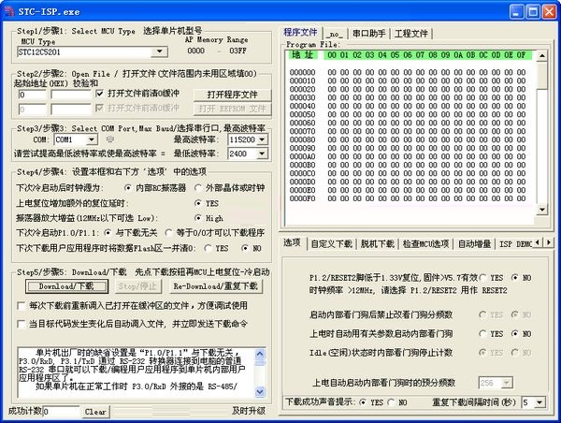This screenshot has width=561, height=423.
Task: Select YES for power-on reset extra delay
Action: pyautogui.click(x=198, y=203)
